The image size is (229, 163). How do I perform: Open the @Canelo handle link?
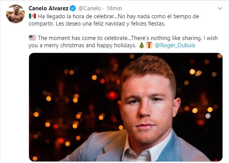[90, 8]
